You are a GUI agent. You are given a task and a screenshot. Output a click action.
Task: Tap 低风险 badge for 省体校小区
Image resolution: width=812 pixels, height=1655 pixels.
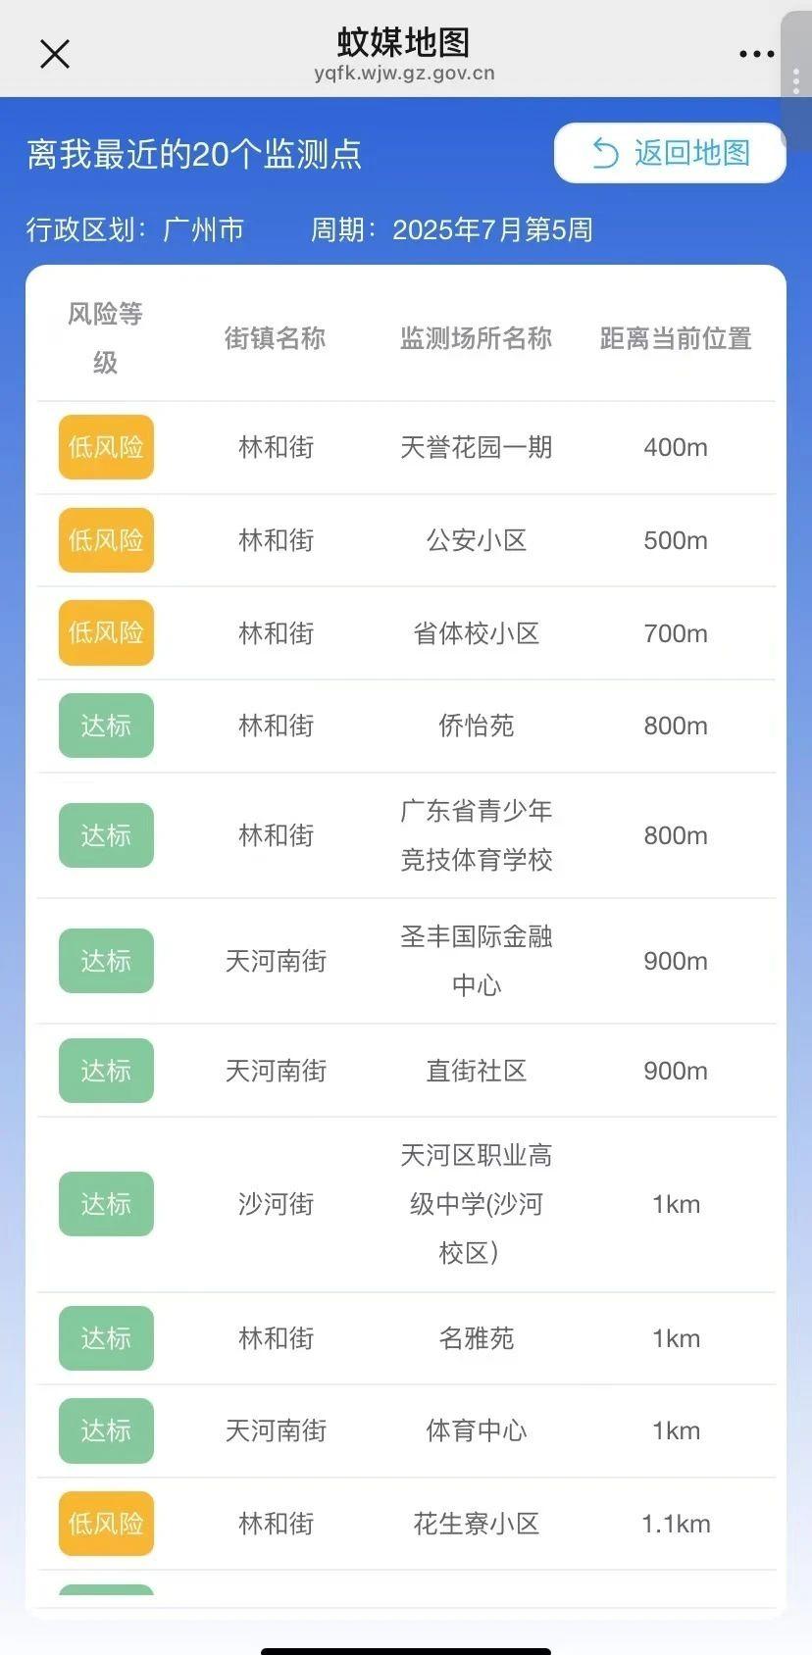point(106,633)
